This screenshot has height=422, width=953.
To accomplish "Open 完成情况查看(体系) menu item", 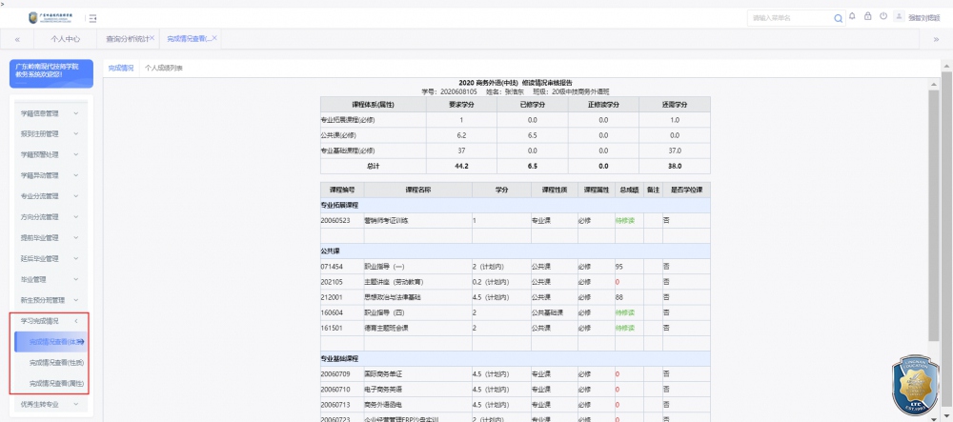I will click(51, 342).
